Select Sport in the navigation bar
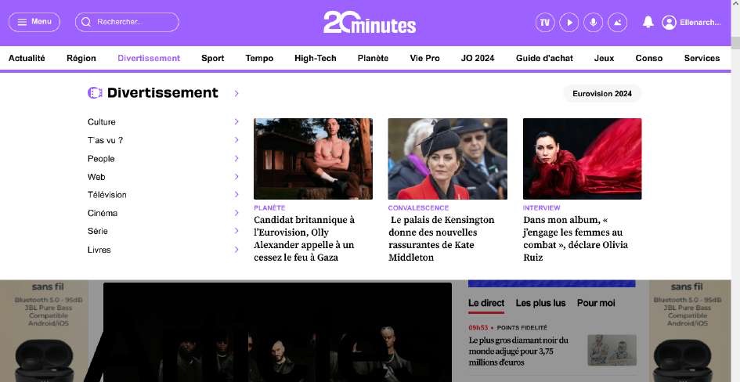The width and height of the screenshot is (740, 382). 212,58
